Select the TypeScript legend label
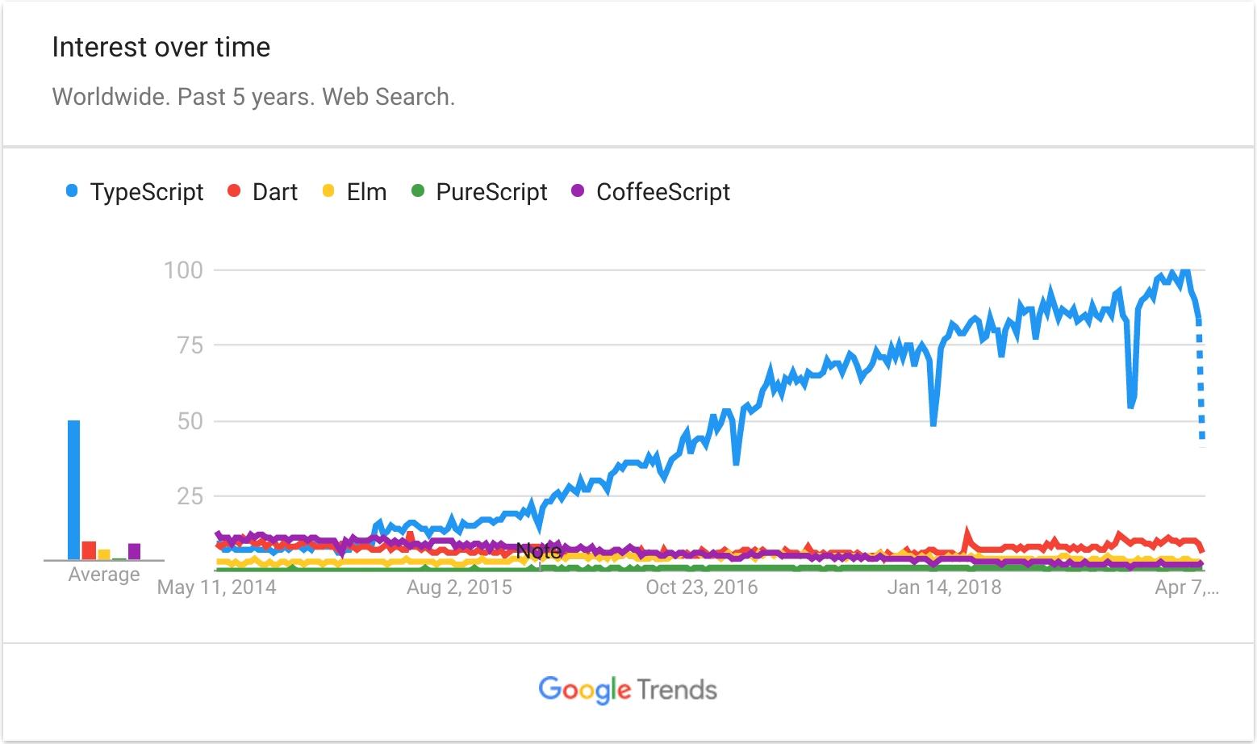The height and width of the screenshot is (744, 1257). (x=147, y=192)
